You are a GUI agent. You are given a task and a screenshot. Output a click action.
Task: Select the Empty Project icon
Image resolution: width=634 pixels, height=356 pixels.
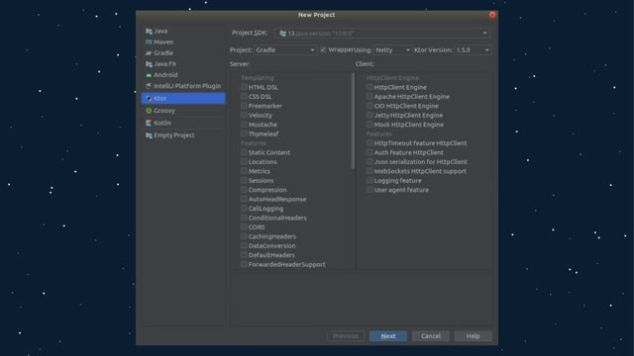pyautogui.click(x=149, y=135)
